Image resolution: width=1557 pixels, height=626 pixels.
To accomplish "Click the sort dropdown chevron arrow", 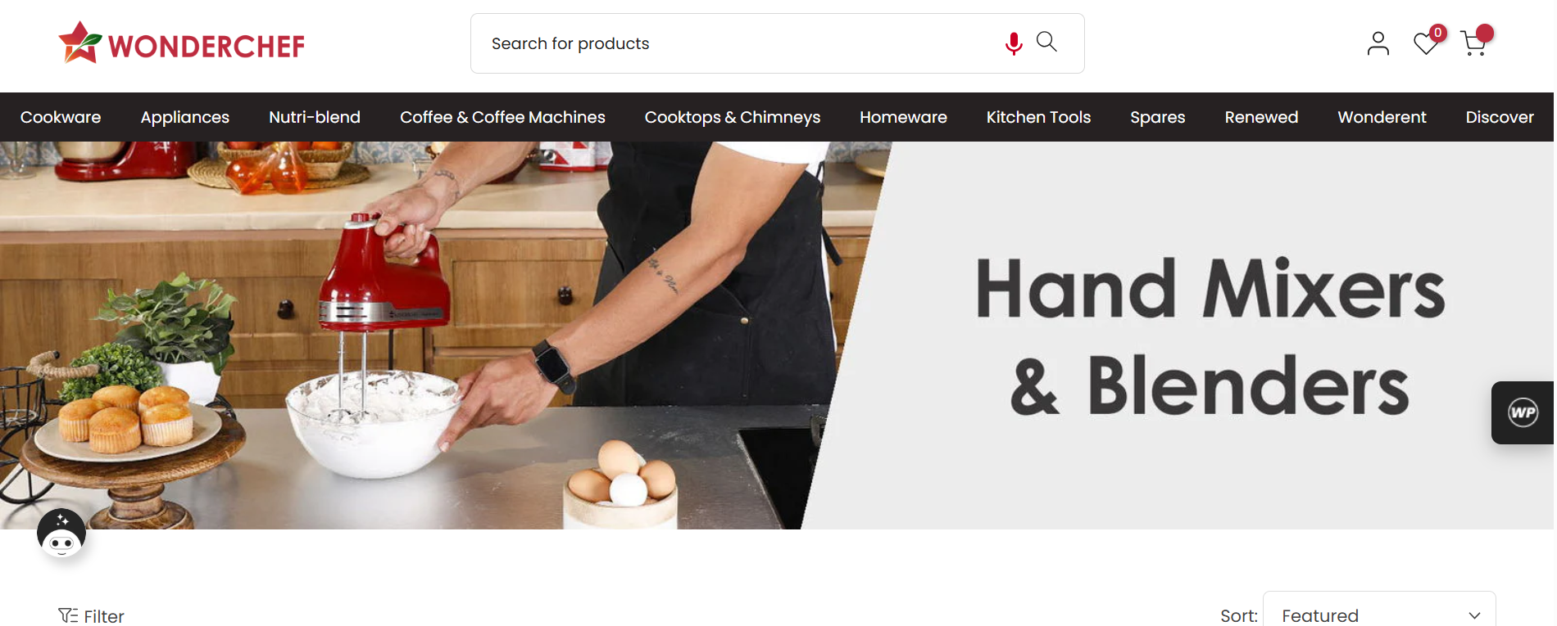I will point(1474,615).
